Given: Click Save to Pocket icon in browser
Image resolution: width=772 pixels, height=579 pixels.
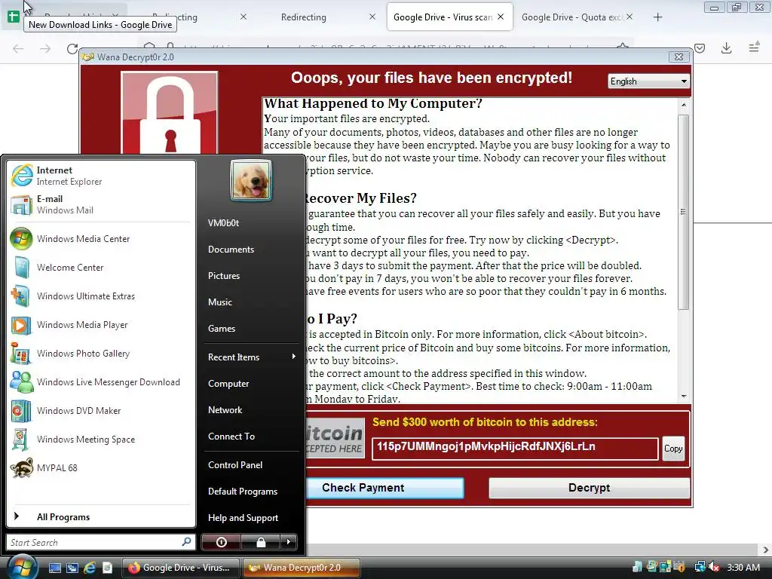Looking at the screenshot, I should pyautogui.click(x=700, y=47).
